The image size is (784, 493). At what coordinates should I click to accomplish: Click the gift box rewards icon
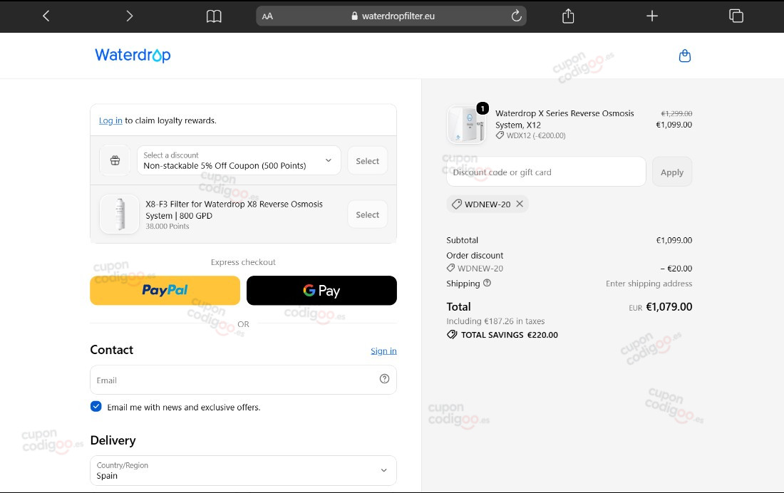point(115,160)
